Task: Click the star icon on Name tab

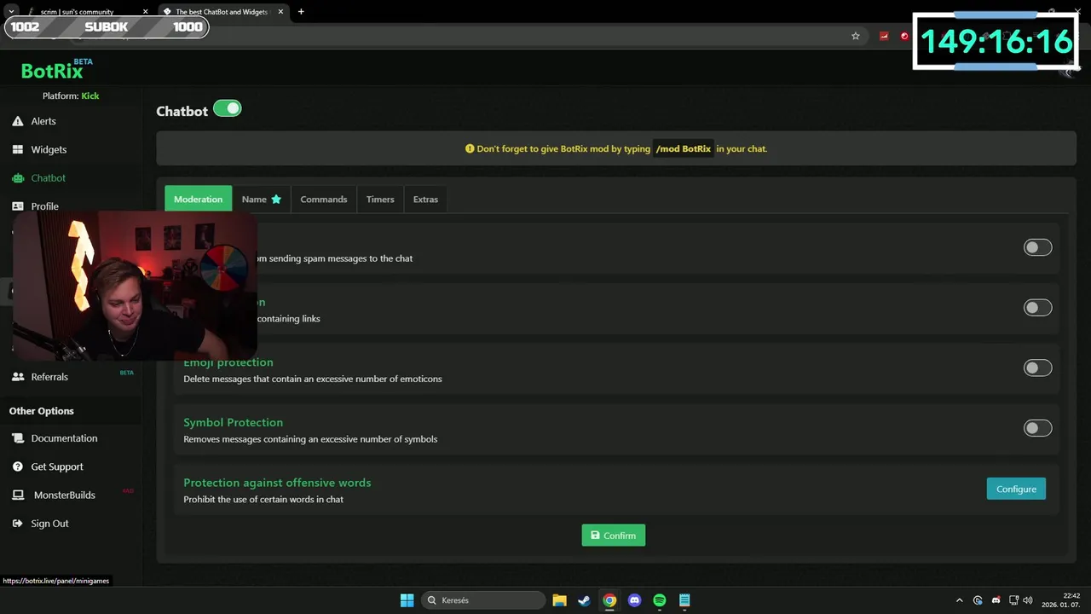Action: coord(276,200)
